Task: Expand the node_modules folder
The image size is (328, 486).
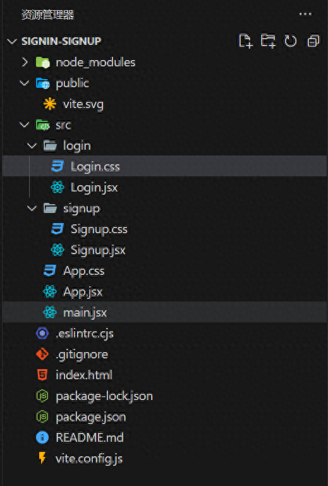Action: (x=25, y=63)
